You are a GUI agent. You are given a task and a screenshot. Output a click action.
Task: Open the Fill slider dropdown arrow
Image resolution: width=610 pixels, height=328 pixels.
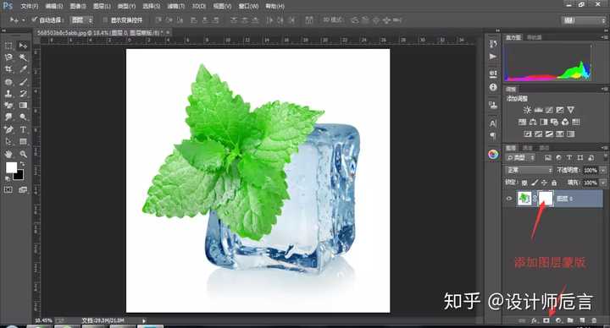(x=602, y=183)
